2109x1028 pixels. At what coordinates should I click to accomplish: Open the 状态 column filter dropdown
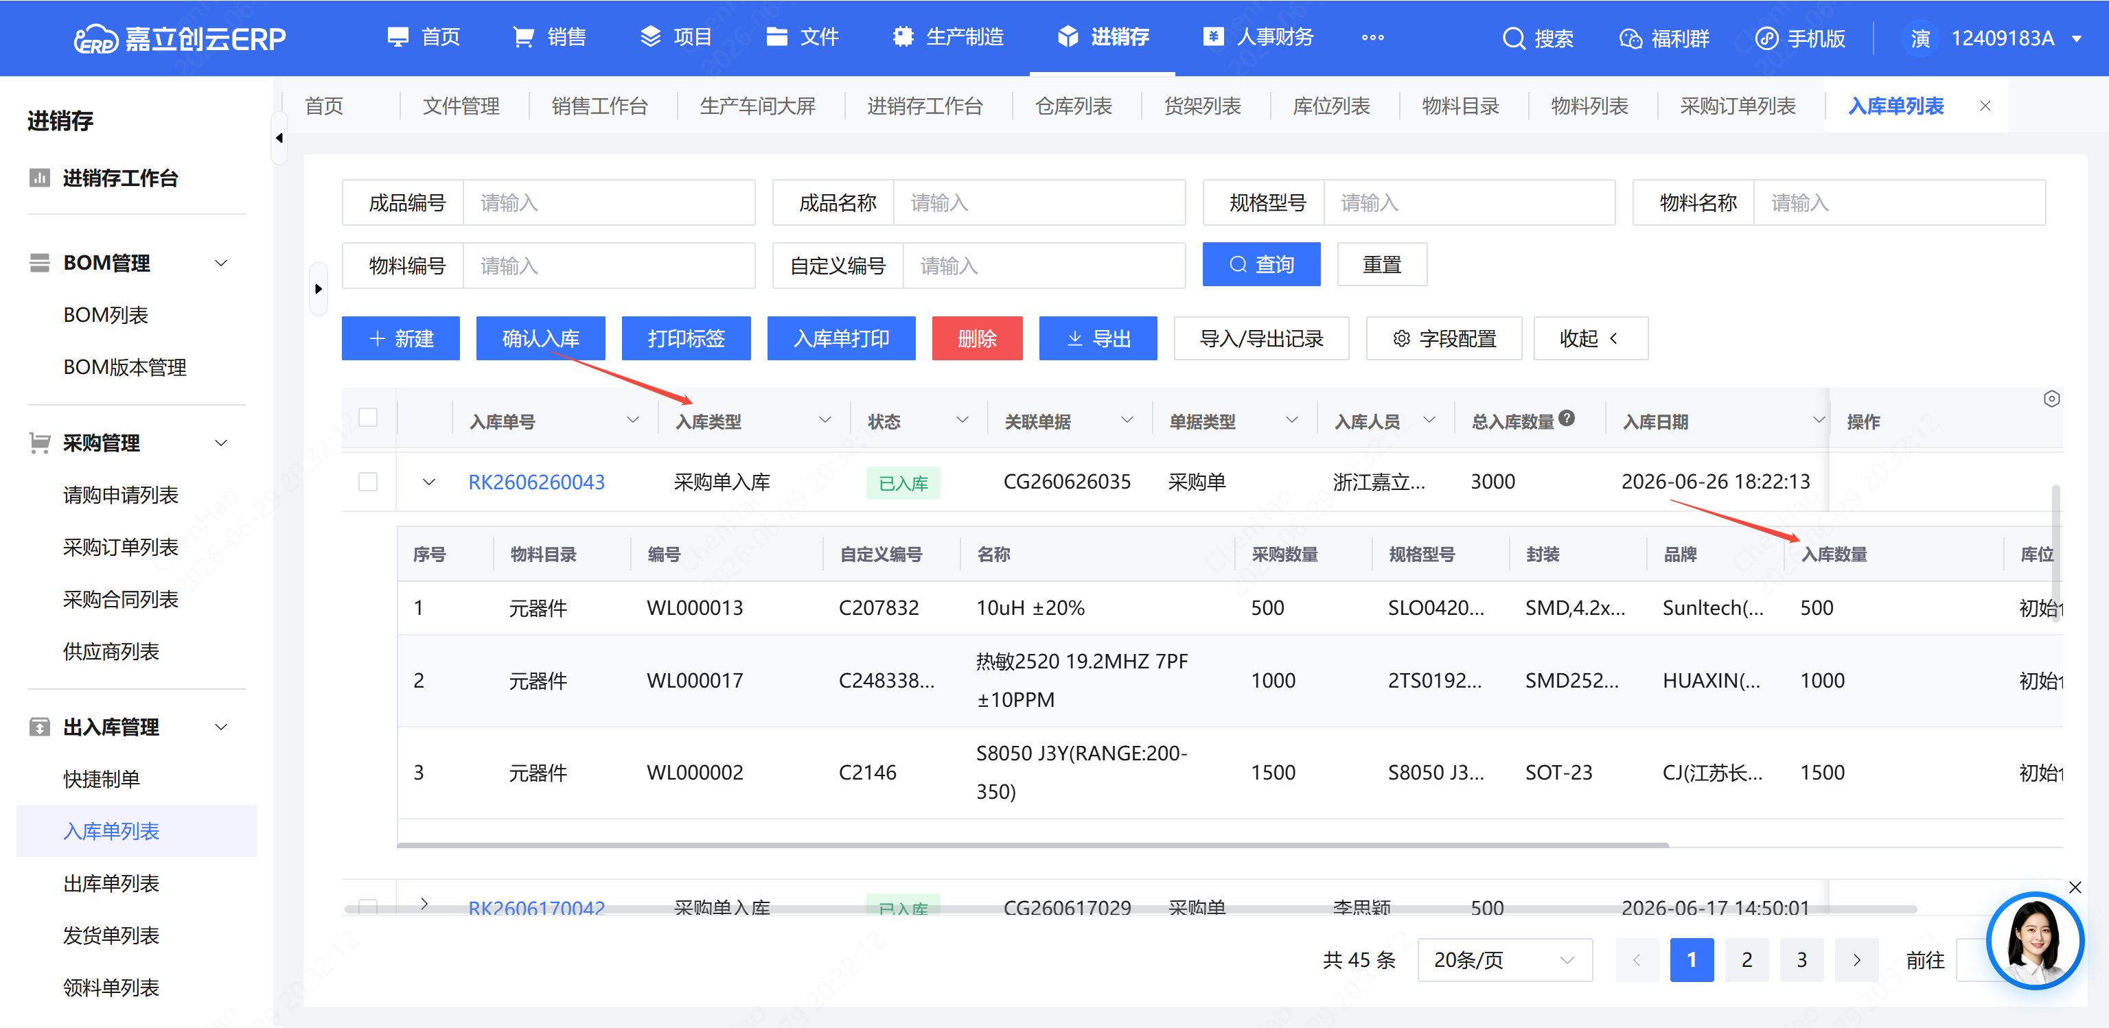point(962,420)
